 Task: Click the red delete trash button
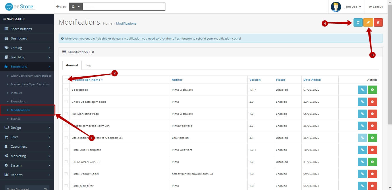point(378,23)
